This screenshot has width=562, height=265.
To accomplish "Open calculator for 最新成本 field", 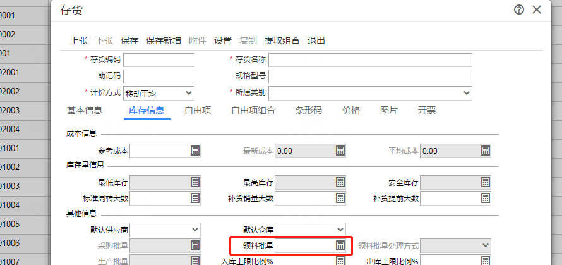I will point(340,151).
